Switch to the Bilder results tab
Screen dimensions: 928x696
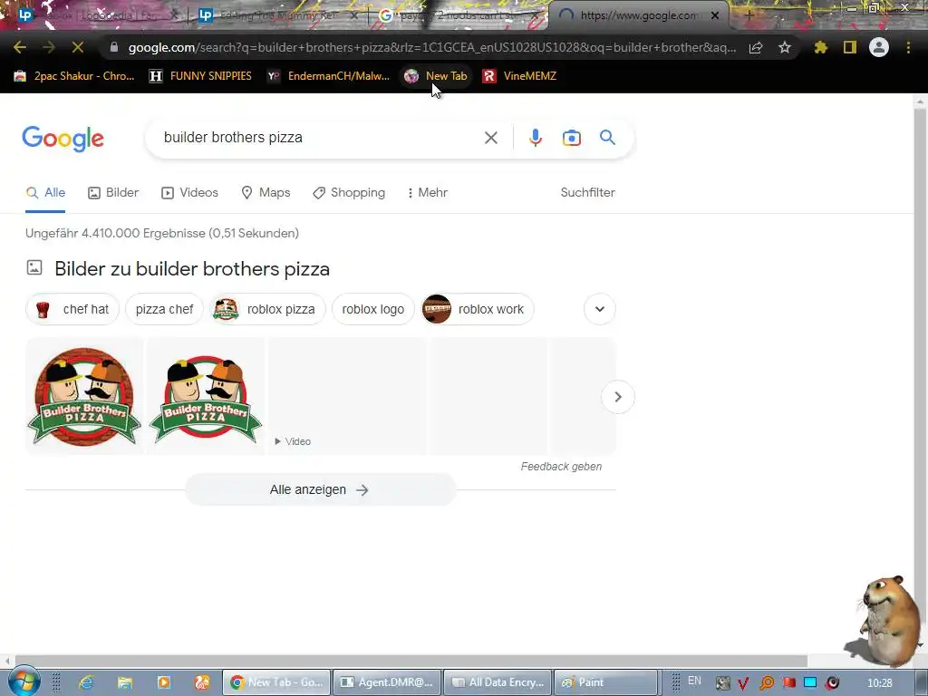click(113, 193)
